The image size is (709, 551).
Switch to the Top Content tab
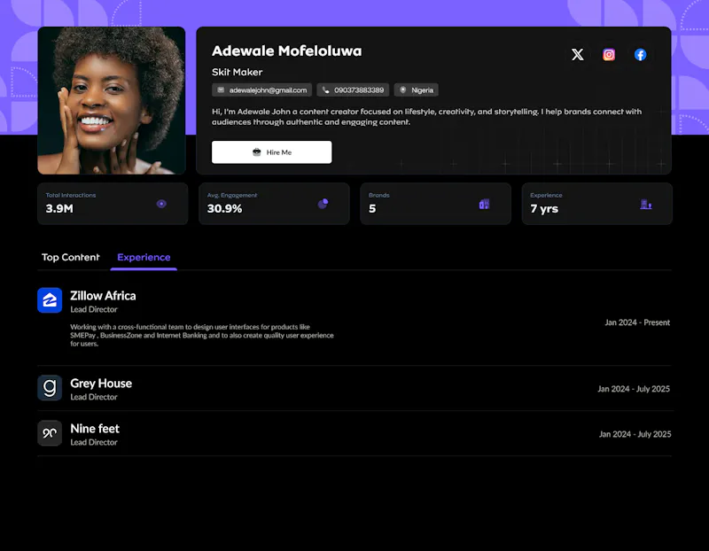click(x=71, y=257)
